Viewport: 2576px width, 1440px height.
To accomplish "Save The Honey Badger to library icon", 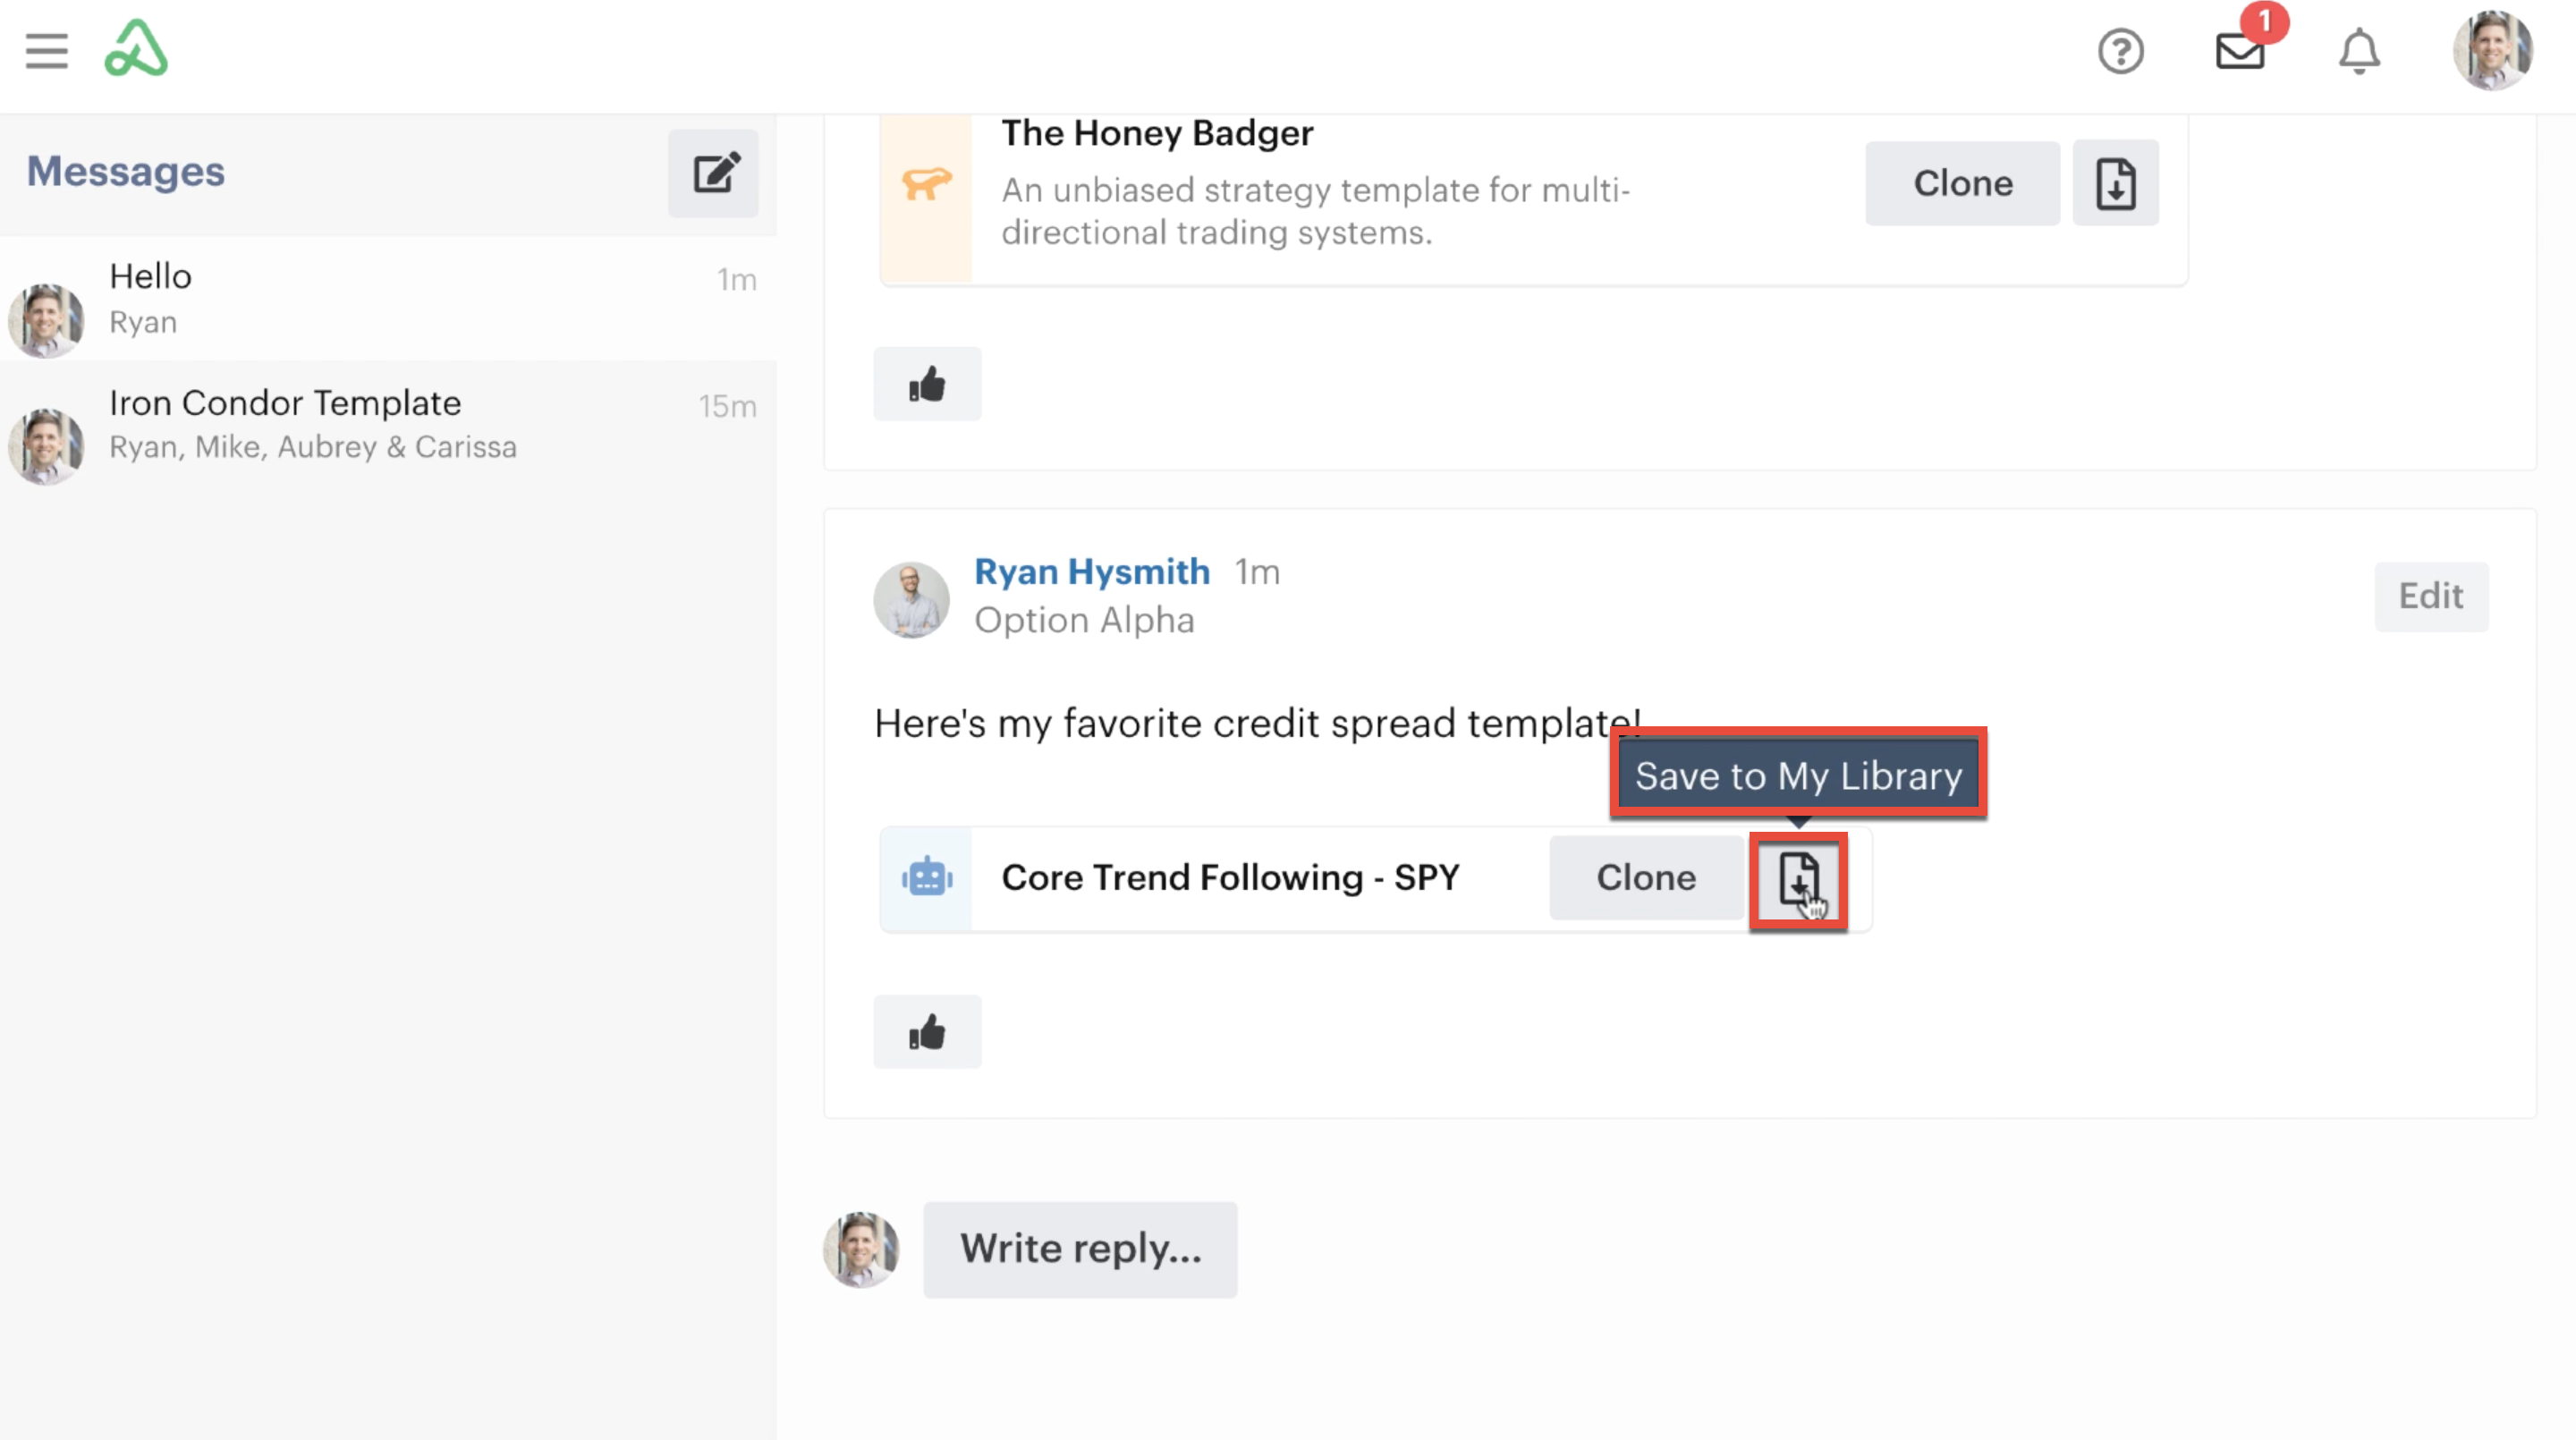I will (x=2116, y=183).
